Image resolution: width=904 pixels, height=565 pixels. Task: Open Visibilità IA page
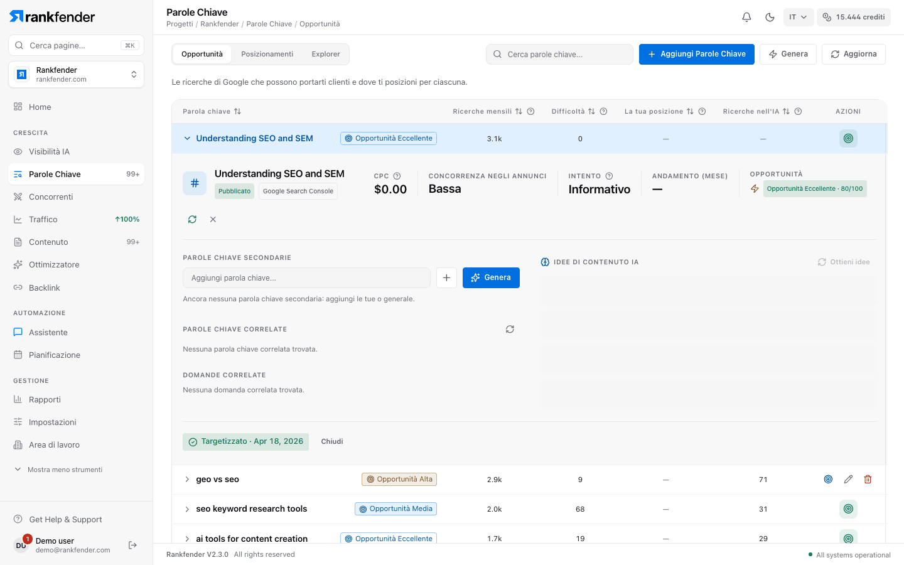[77, 151]
